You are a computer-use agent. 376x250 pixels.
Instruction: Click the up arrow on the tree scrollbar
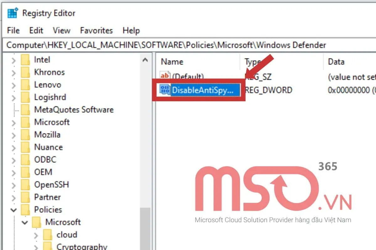pos(145,59)
